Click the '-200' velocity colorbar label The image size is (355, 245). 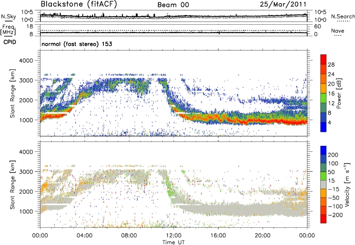(335, 215)
